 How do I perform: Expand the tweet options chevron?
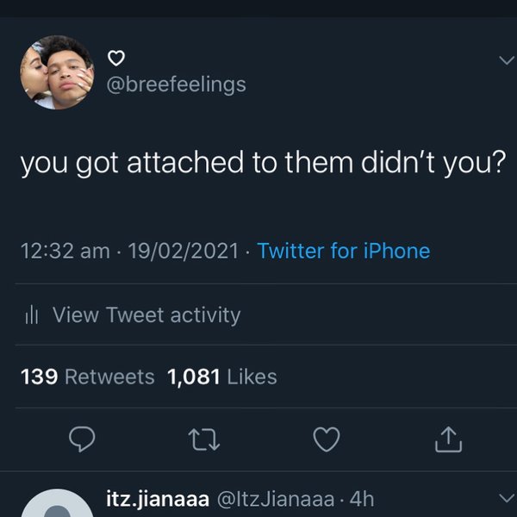coord(505,59)
